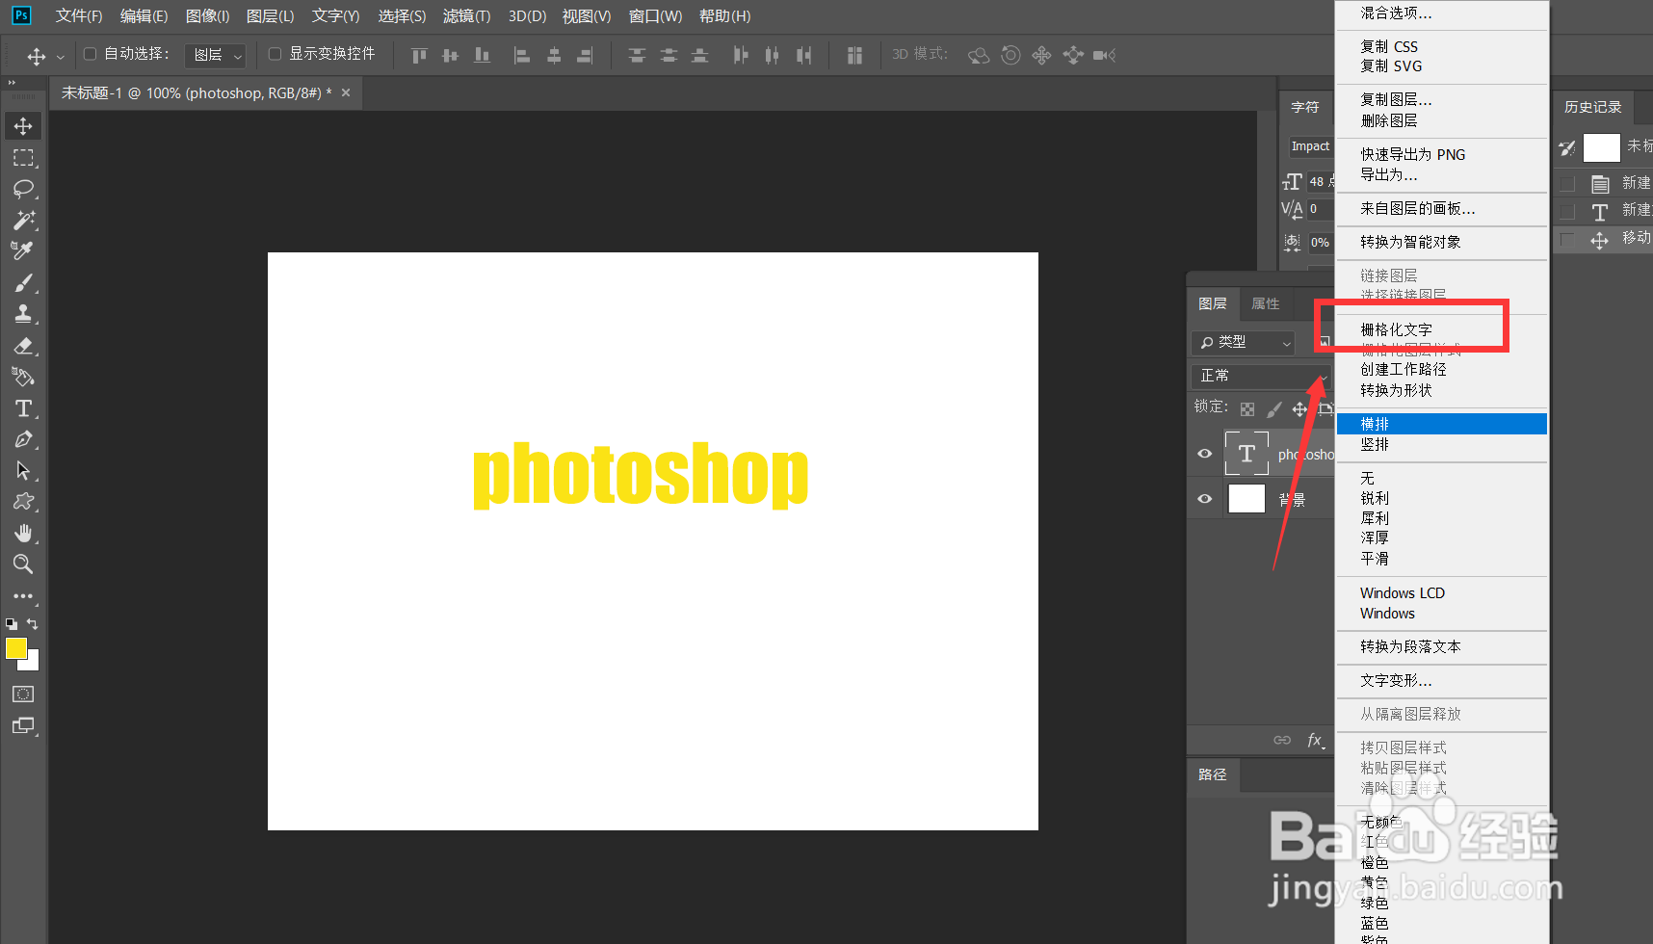This screenshot has width=1653, height=944.
Task: Choose 复制 CSS in context menu
Action: click(x=1389, y=46)
